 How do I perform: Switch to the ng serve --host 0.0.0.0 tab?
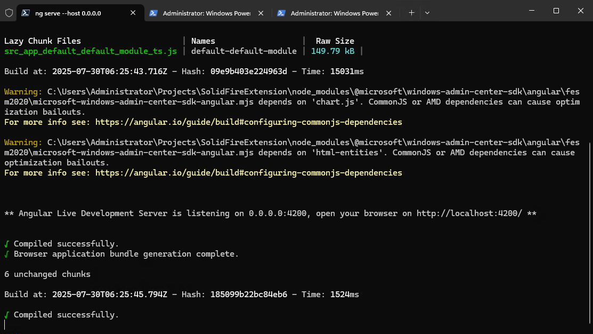80,13
